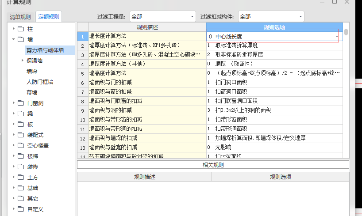The height and width of the screenshot is (216, 362).
Task: Select the 定额规则 tab
Action: [x=49, y=17]
